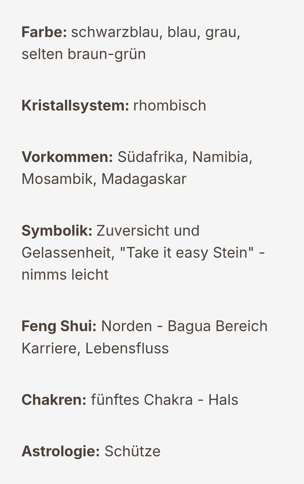Click the phrase 'Take it easy Stein'
The width and height of the screenshot is (304, 484).
pos(187,253)
